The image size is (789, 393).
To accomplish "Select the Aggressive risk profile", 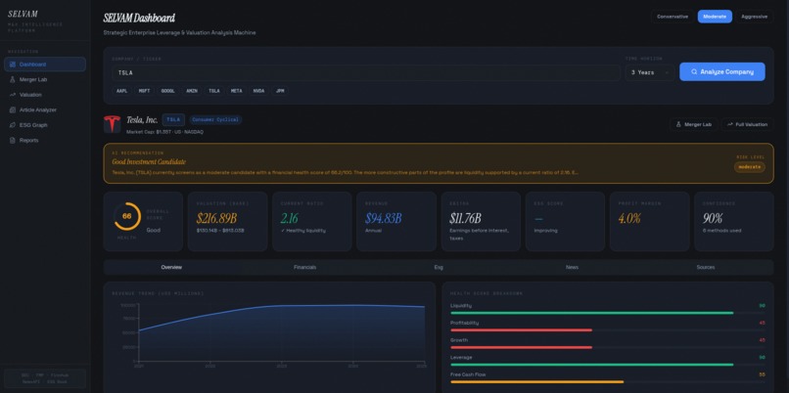I will (x=755, y=17).
